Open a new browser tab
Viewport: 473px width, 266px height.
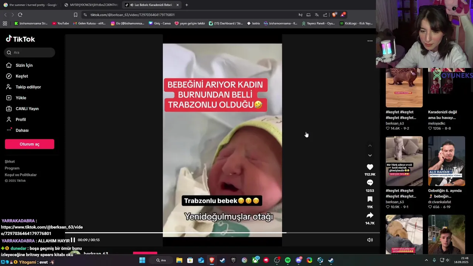(x=187, y=5)
